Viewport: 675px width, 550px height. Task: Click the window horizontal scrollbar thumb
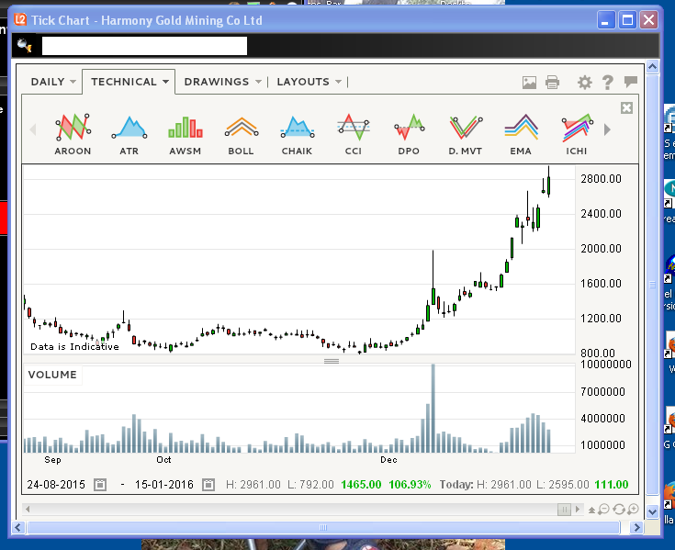(x=323, y=527)
